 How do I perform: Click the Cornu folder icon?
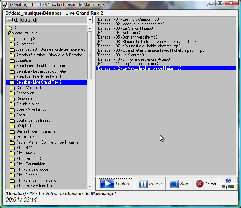[12, 115]
